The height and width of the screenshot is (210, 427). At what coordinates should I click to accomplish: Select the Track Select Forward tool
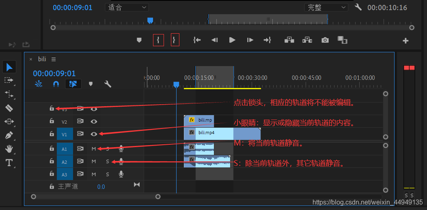tap(9, 81)
